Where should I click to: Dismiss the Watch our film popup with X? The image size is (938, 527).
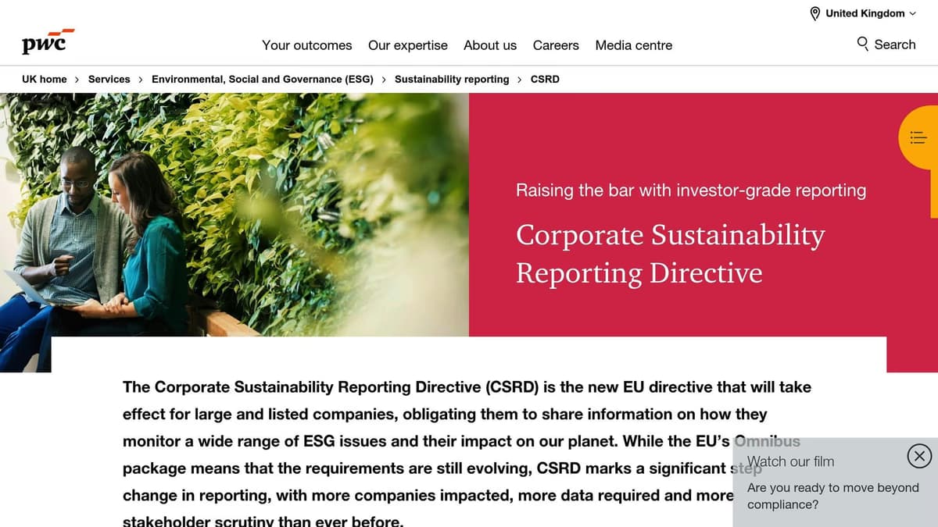click(919, 456)
